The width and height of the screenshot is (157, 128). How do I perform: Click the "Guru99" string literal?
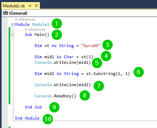(x=91, y=46)
